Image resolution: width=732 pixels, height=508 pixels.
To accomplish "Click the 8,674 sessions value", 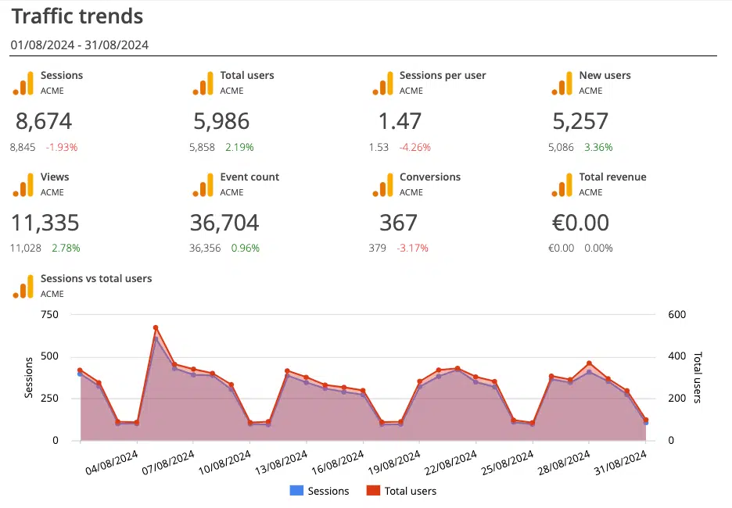I will pos(44,121).
